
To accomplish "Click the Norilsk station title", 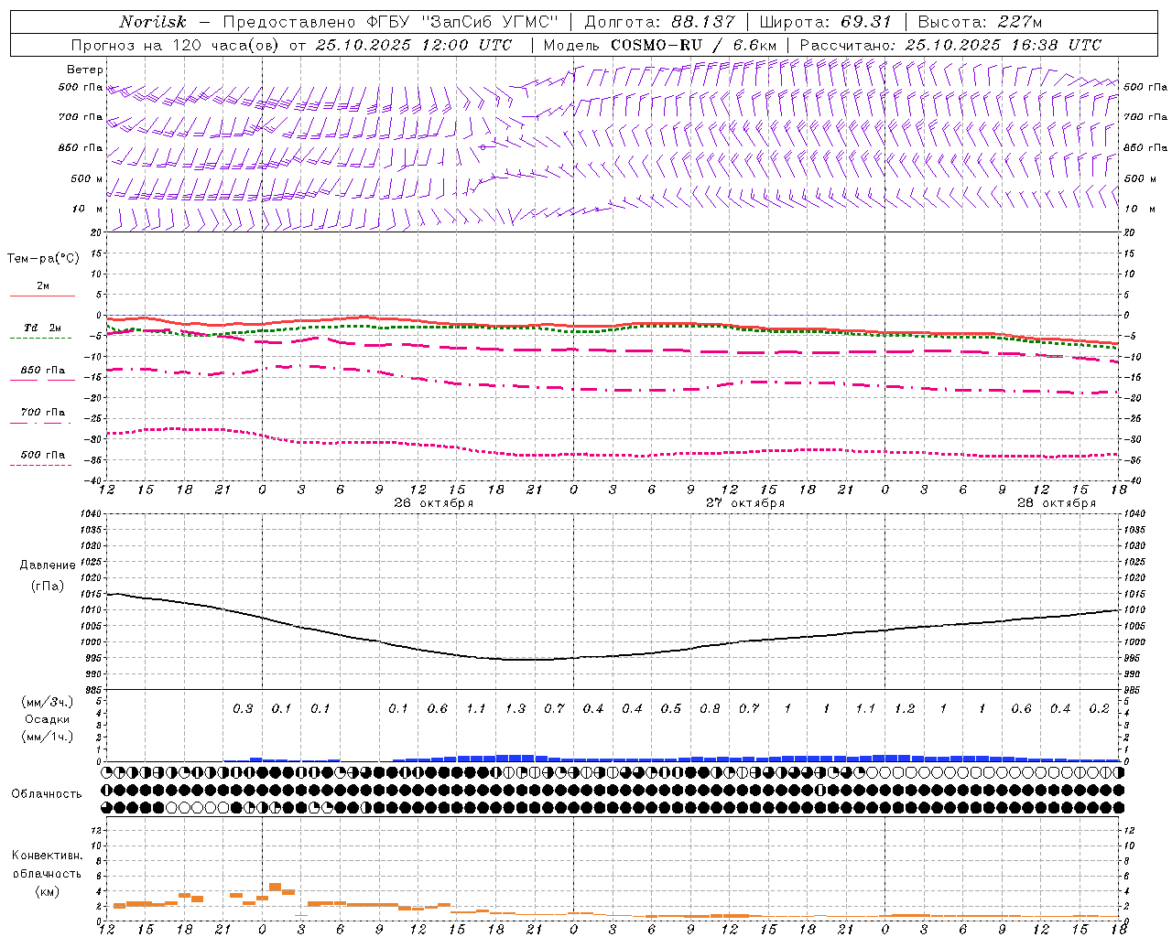I will [153, 22].
